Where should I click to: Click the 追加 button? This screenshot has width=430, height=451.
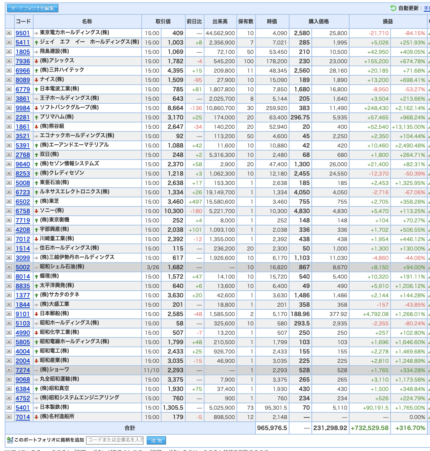(x=156, y=440)
